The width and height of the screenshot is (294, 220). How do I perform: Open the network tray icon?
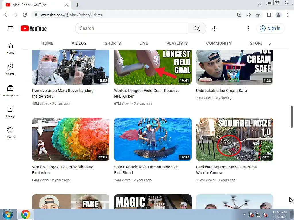pos(258,215)
